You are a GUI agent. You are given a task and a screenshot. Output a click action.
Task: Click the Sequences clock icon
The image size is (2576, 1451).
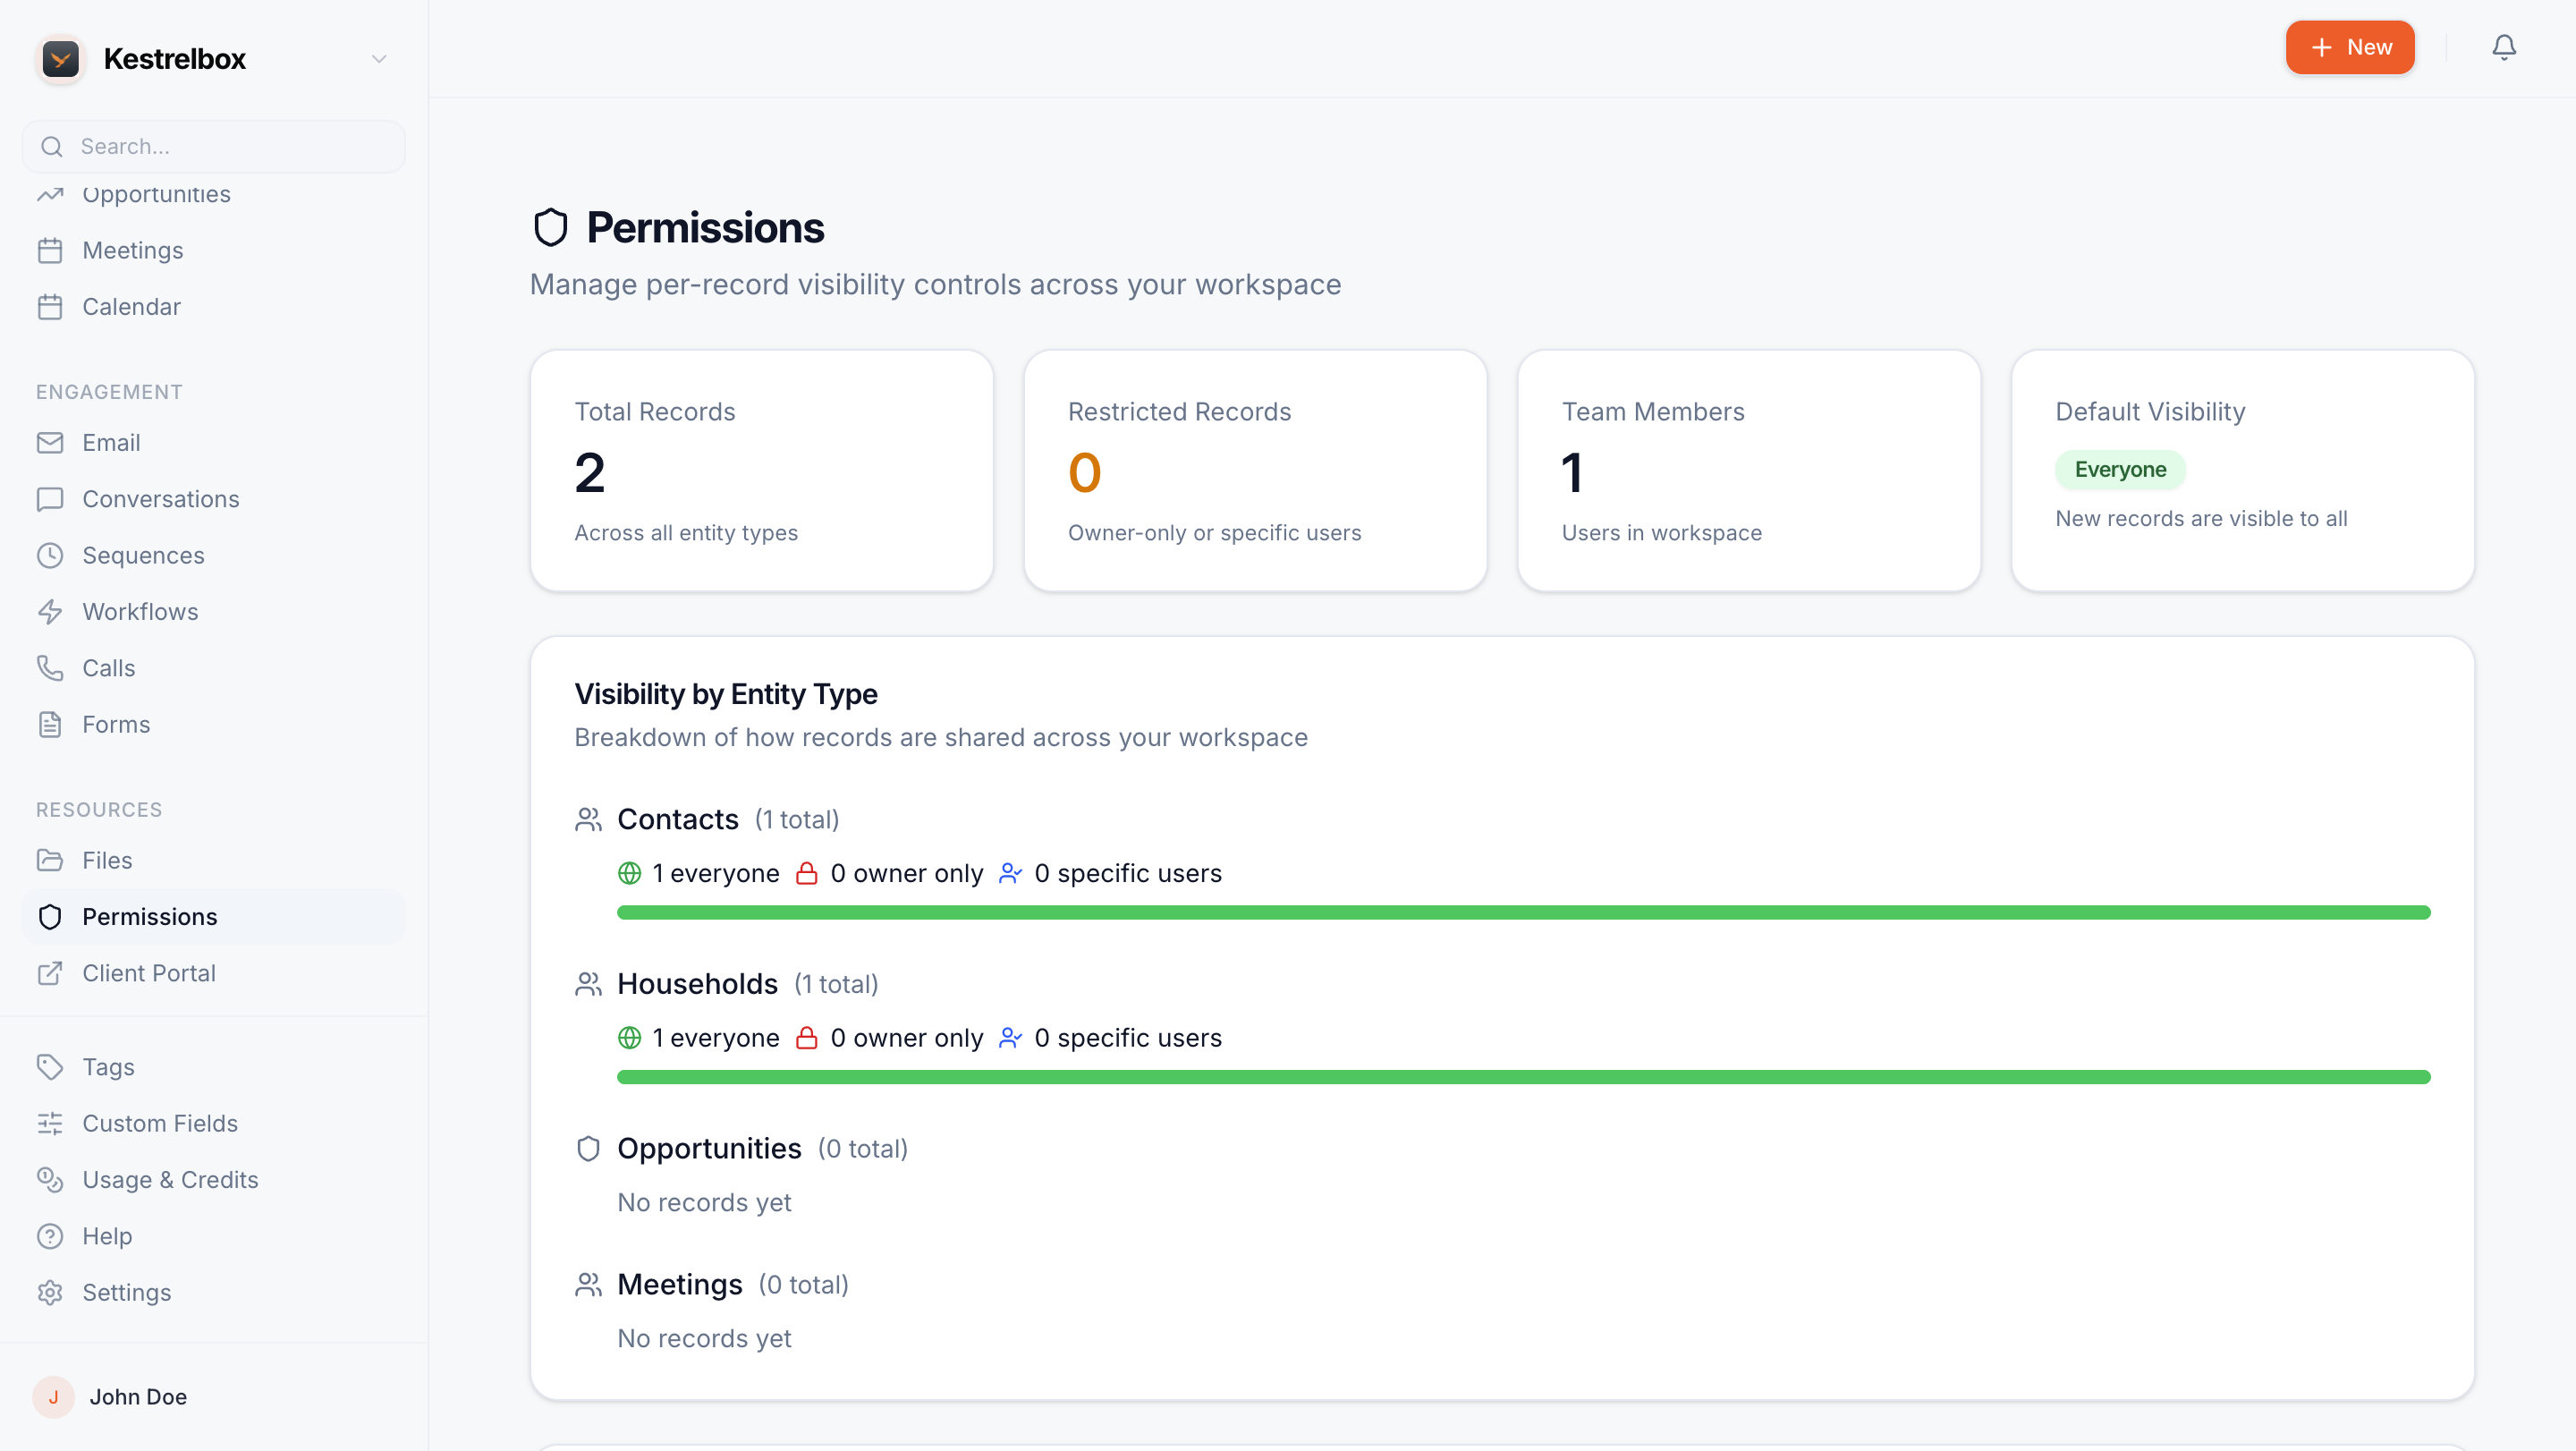50,556
